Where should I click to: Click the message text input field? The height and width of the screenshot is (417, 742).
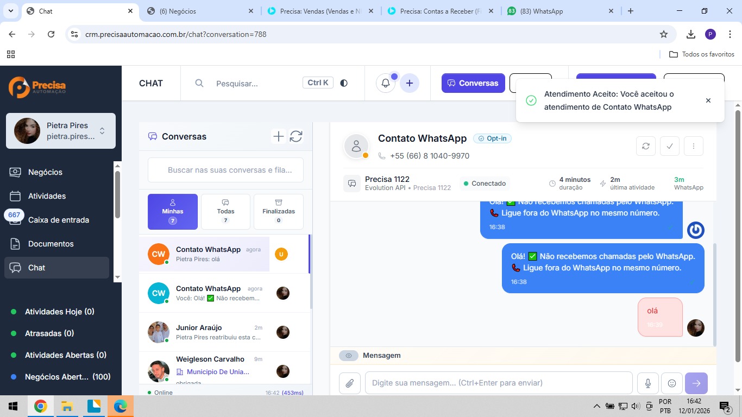[498, 383]
